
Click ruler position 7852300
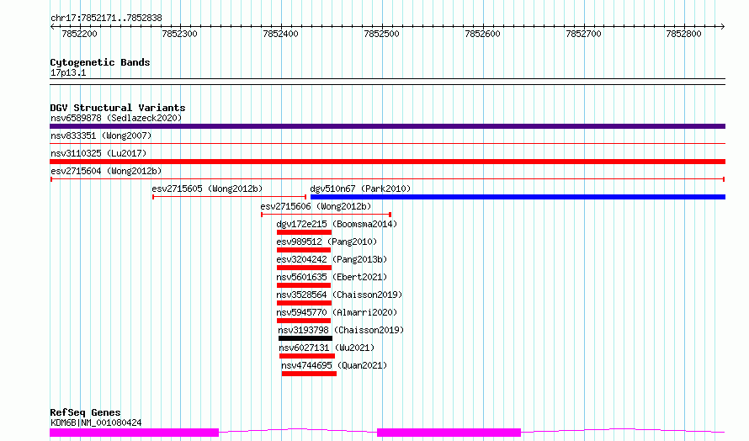[x=179, y=34]
